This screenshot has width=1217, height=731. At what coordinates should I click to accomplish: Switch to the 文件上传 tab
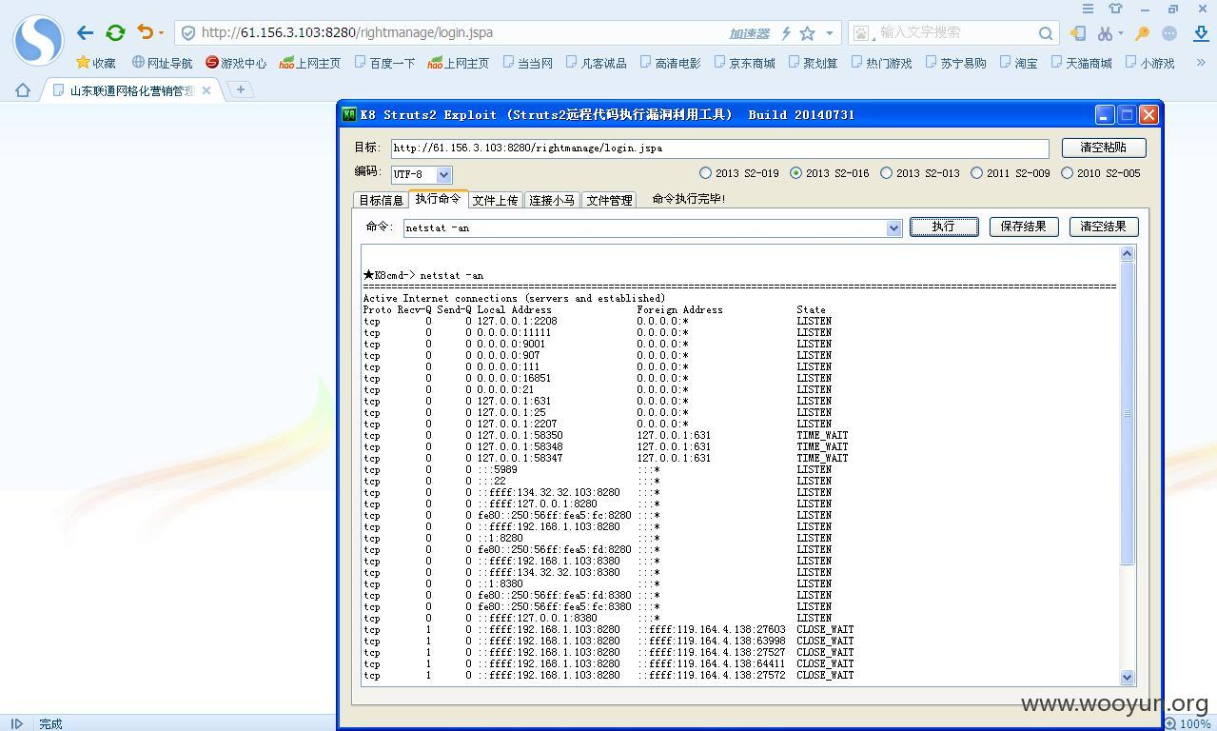click(496, 200)
